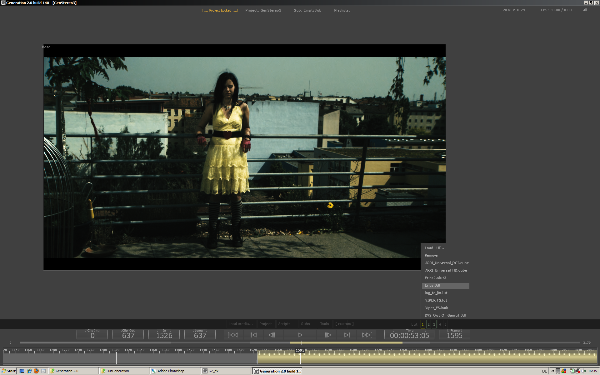This screenshot has height=375, width=600.
Task: Click the Load media... button
Action: [x=240, y=324]
